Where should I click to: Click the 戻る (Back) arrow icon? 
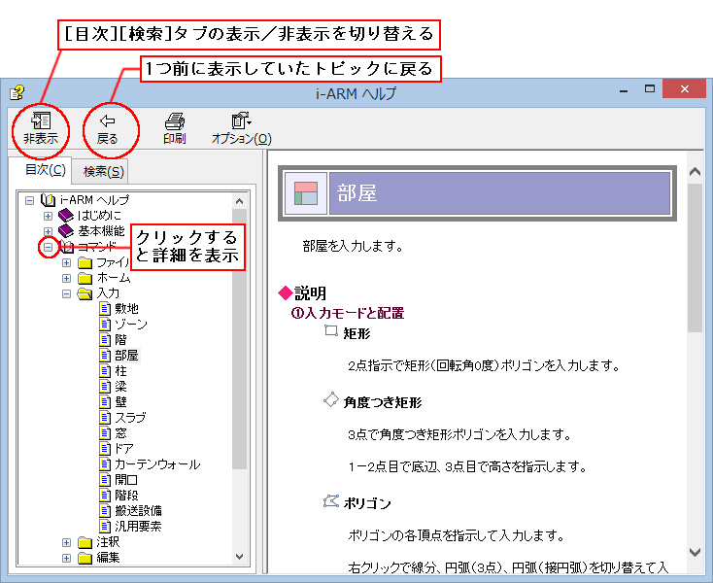pyautogui.click(x=107, y=121)
